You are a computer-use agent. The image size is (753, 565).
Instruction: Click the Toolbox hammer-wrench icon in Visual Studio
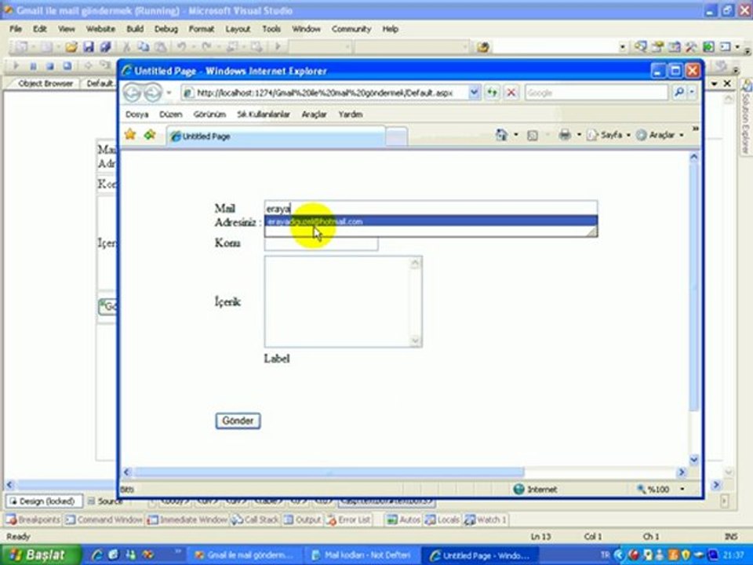click(691, 46)
